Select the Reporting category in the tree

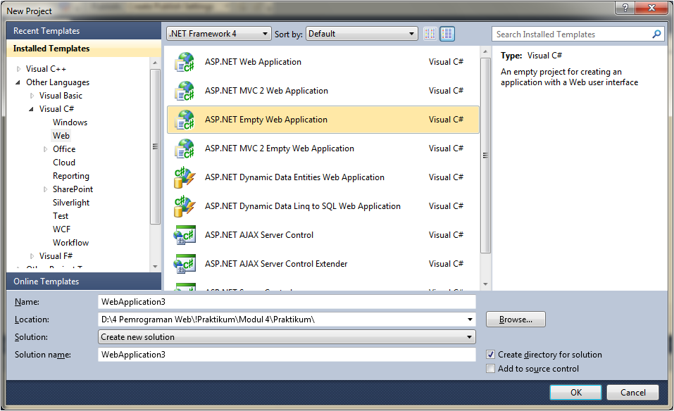click(x=71, y=176)
